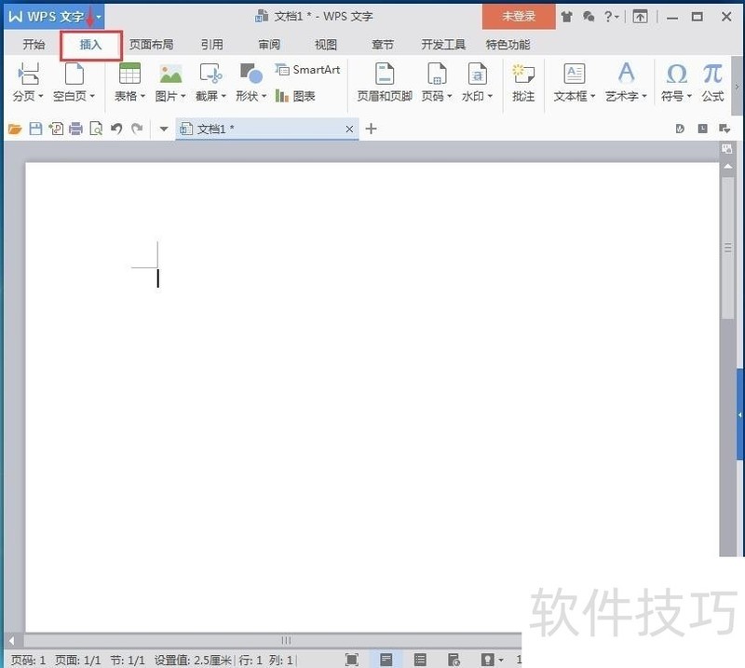
Task: Expand the side task pane arrow
Action: (740, 415)
